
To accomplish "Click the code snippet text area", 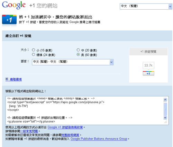I will [x=87, y=111].
